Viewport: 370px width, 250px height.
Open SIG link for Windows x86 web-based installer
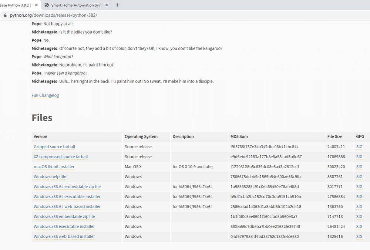coord(359,237)
